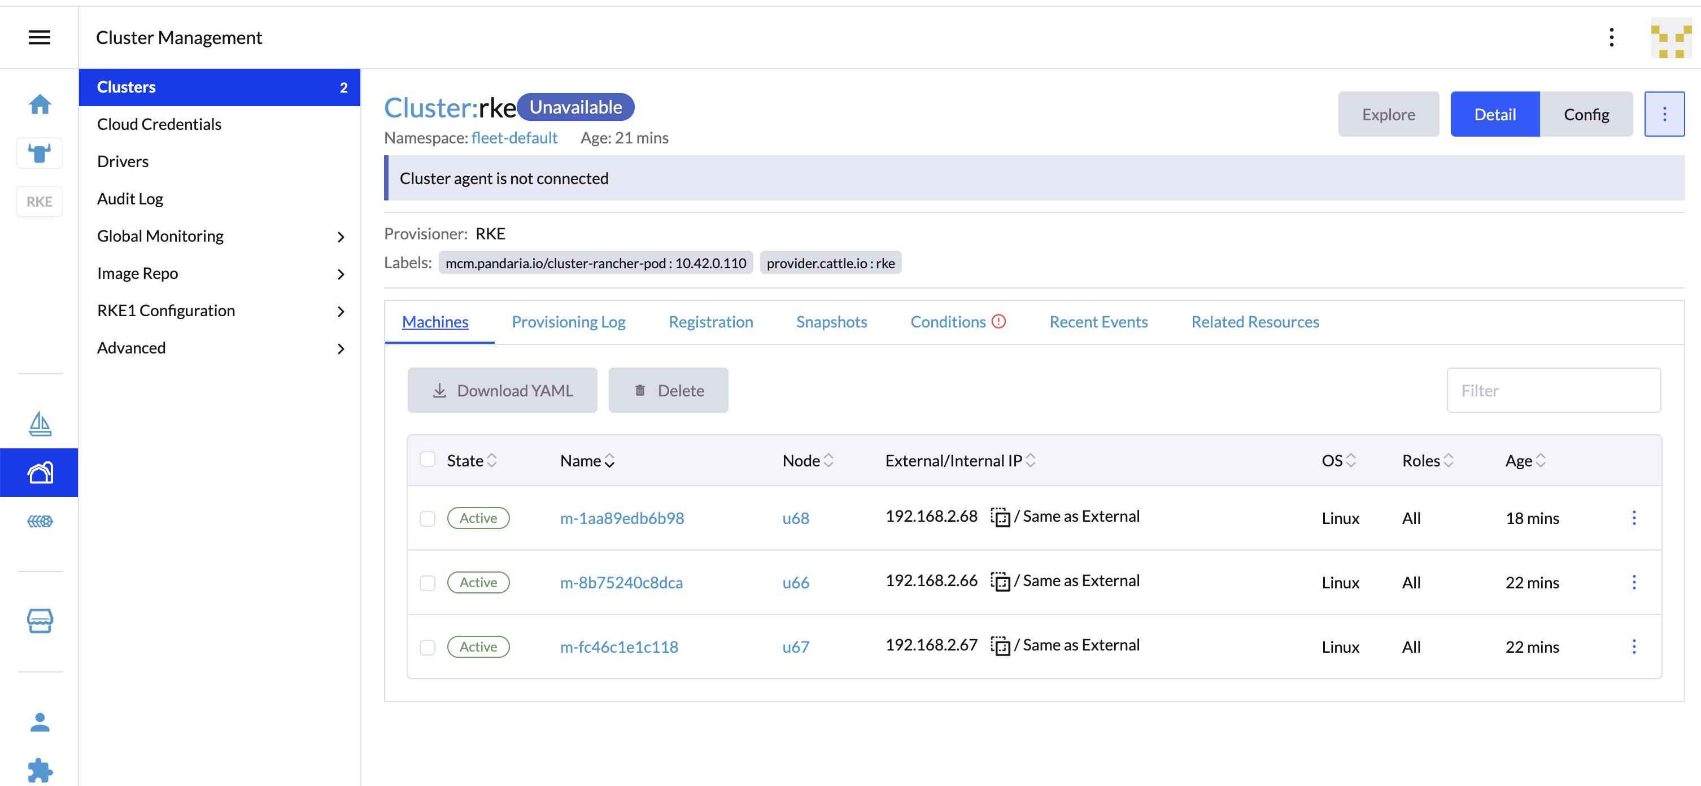Image resolution: width=1701 pixels, height=786 pixels.
Task: Open Extensions puzzle-piece icon
Action: coord(40,770)
